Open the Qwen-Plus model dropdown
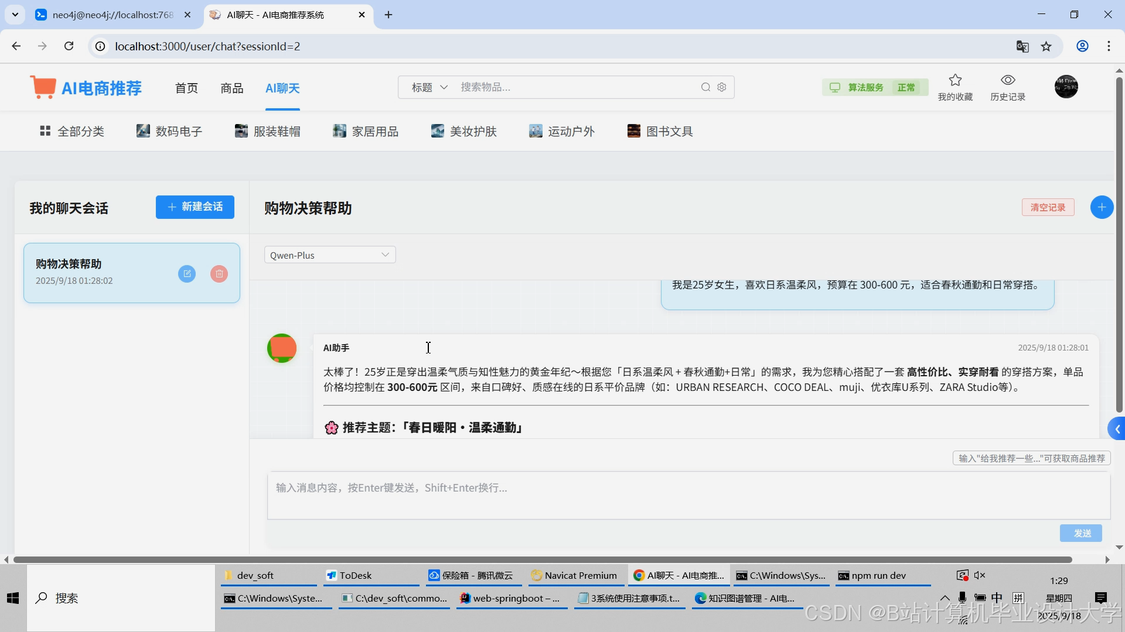1125x632 pixels. [330, 255]
